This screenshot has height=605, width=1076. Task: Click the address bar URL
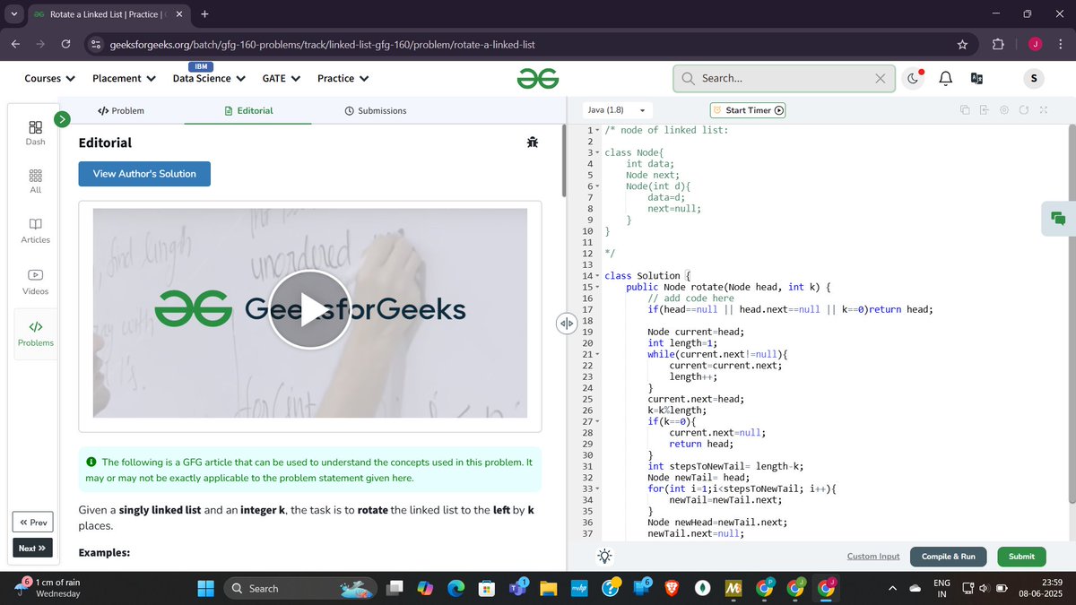(323, 44)
